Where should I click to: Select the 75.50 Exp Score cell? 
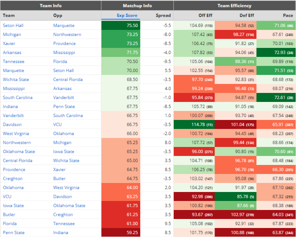[121, 25]
